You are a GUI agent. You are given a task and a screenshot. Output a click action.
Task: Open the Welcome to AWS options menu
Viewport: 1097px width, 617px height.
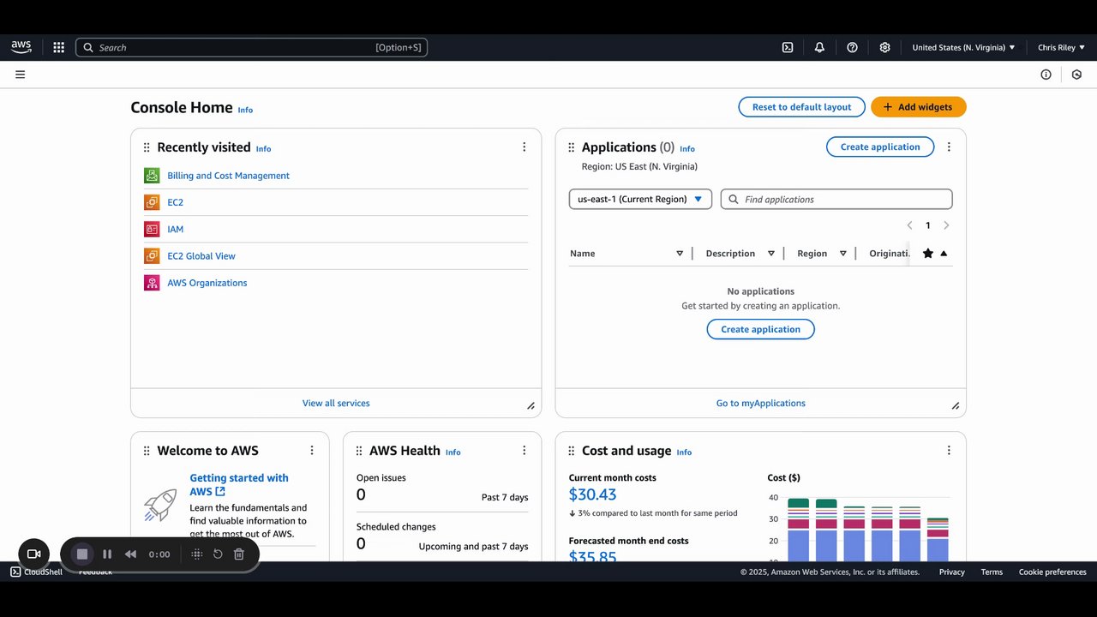click(312, 451)
